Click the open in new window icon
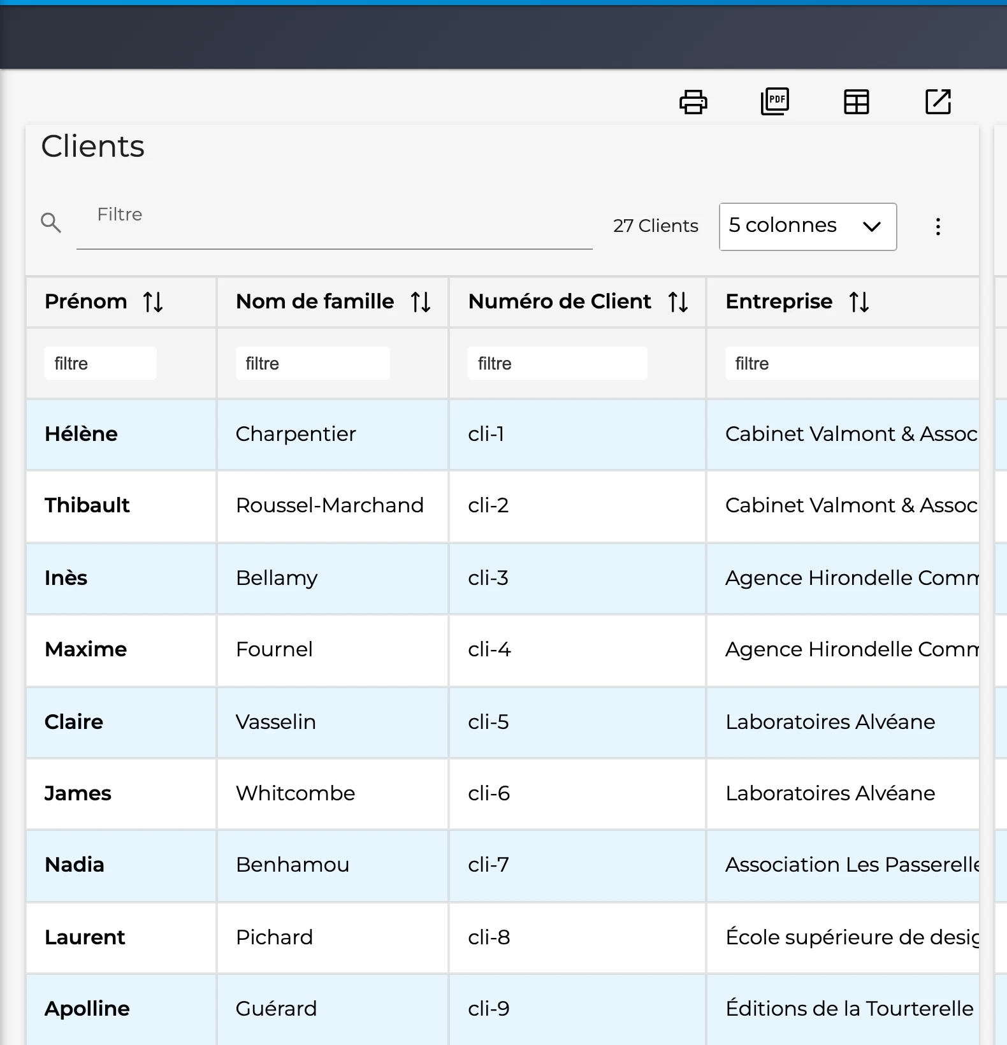Image resolution: width=1007 pixels, height=1045 pixels. click(x=938, y=102)
